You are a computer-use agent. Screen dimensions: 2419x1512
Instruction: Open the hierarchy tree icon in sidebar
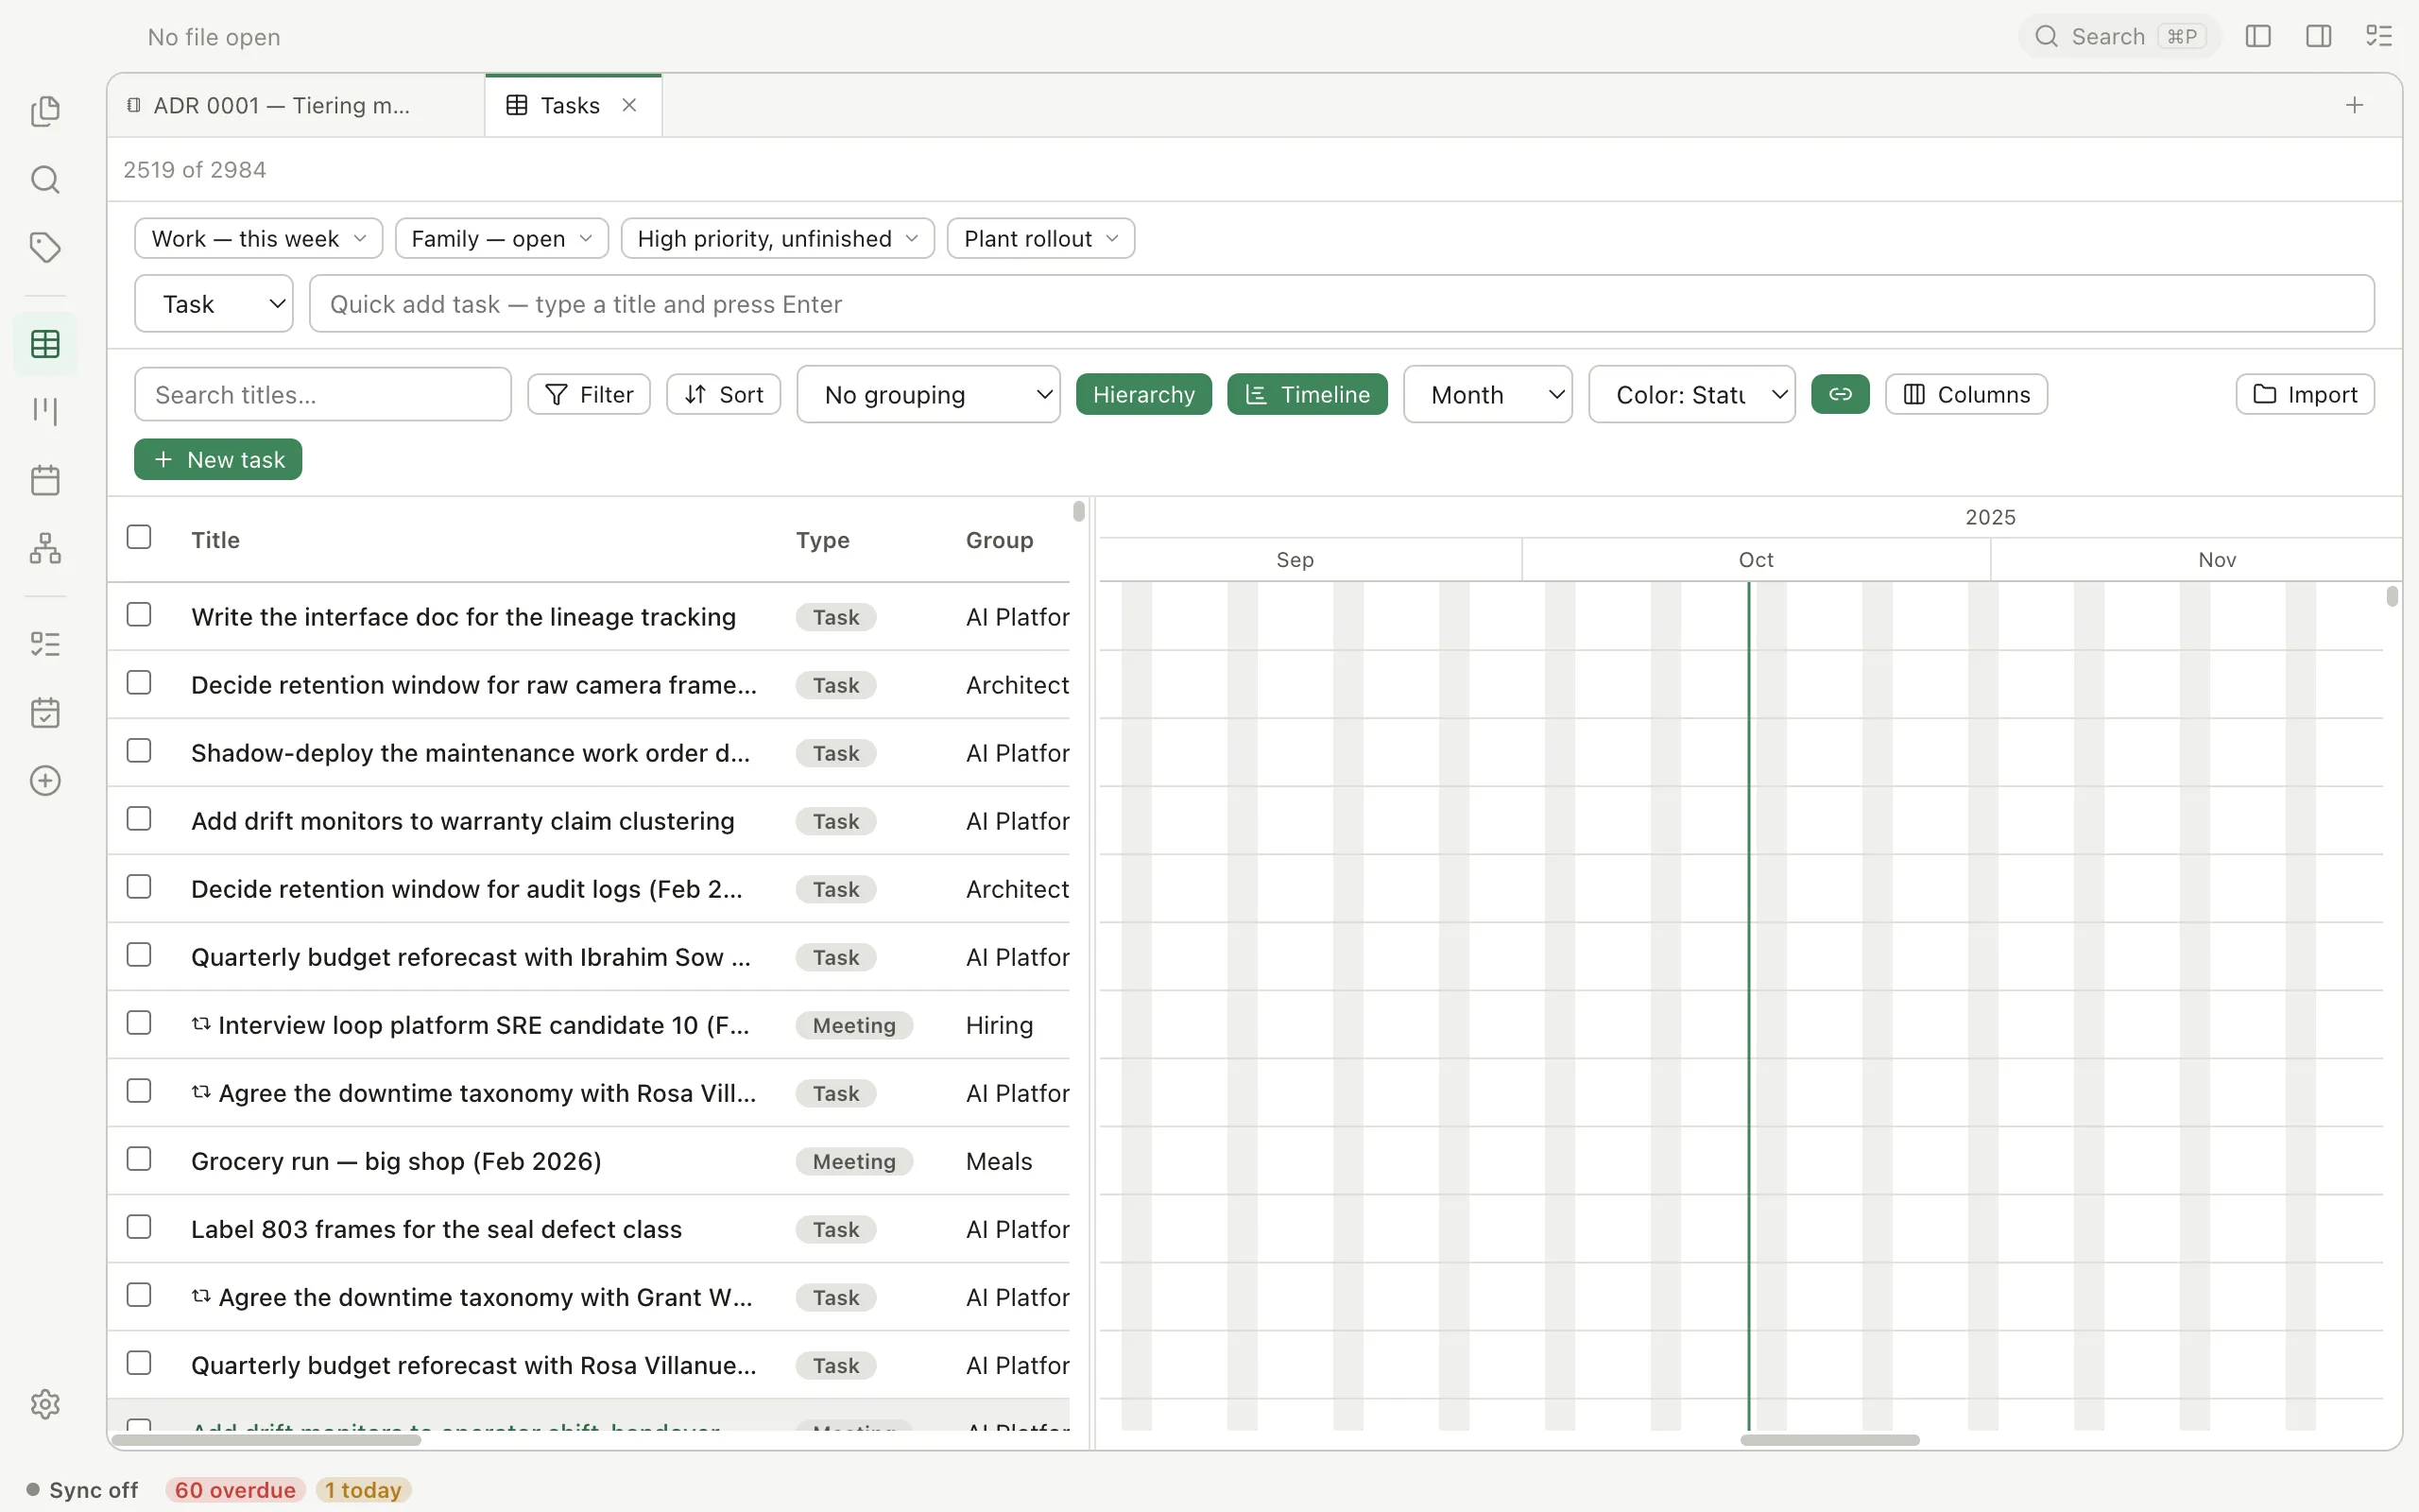point(45,548)
